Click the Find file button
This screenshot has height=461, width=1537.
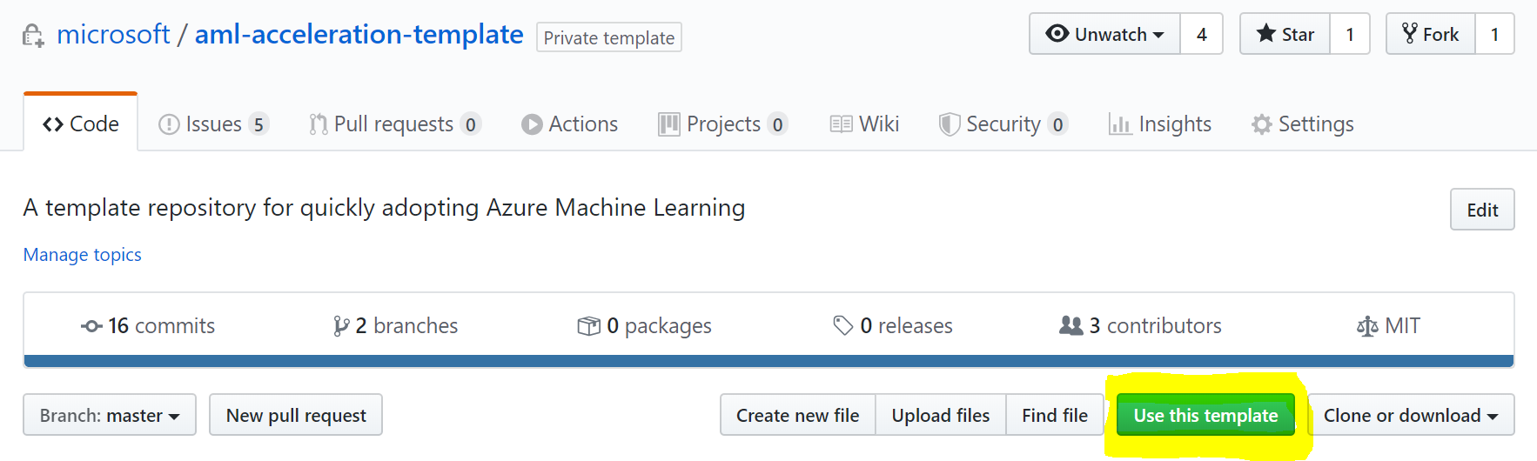click(x=1055, y=415)
